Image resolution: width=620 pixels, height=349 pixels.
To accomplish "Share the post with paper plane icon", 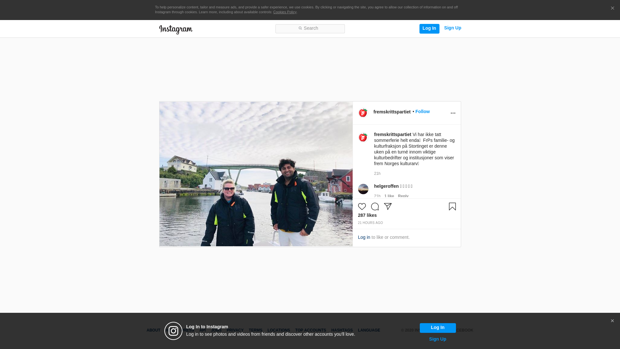I will coord(388,206).
